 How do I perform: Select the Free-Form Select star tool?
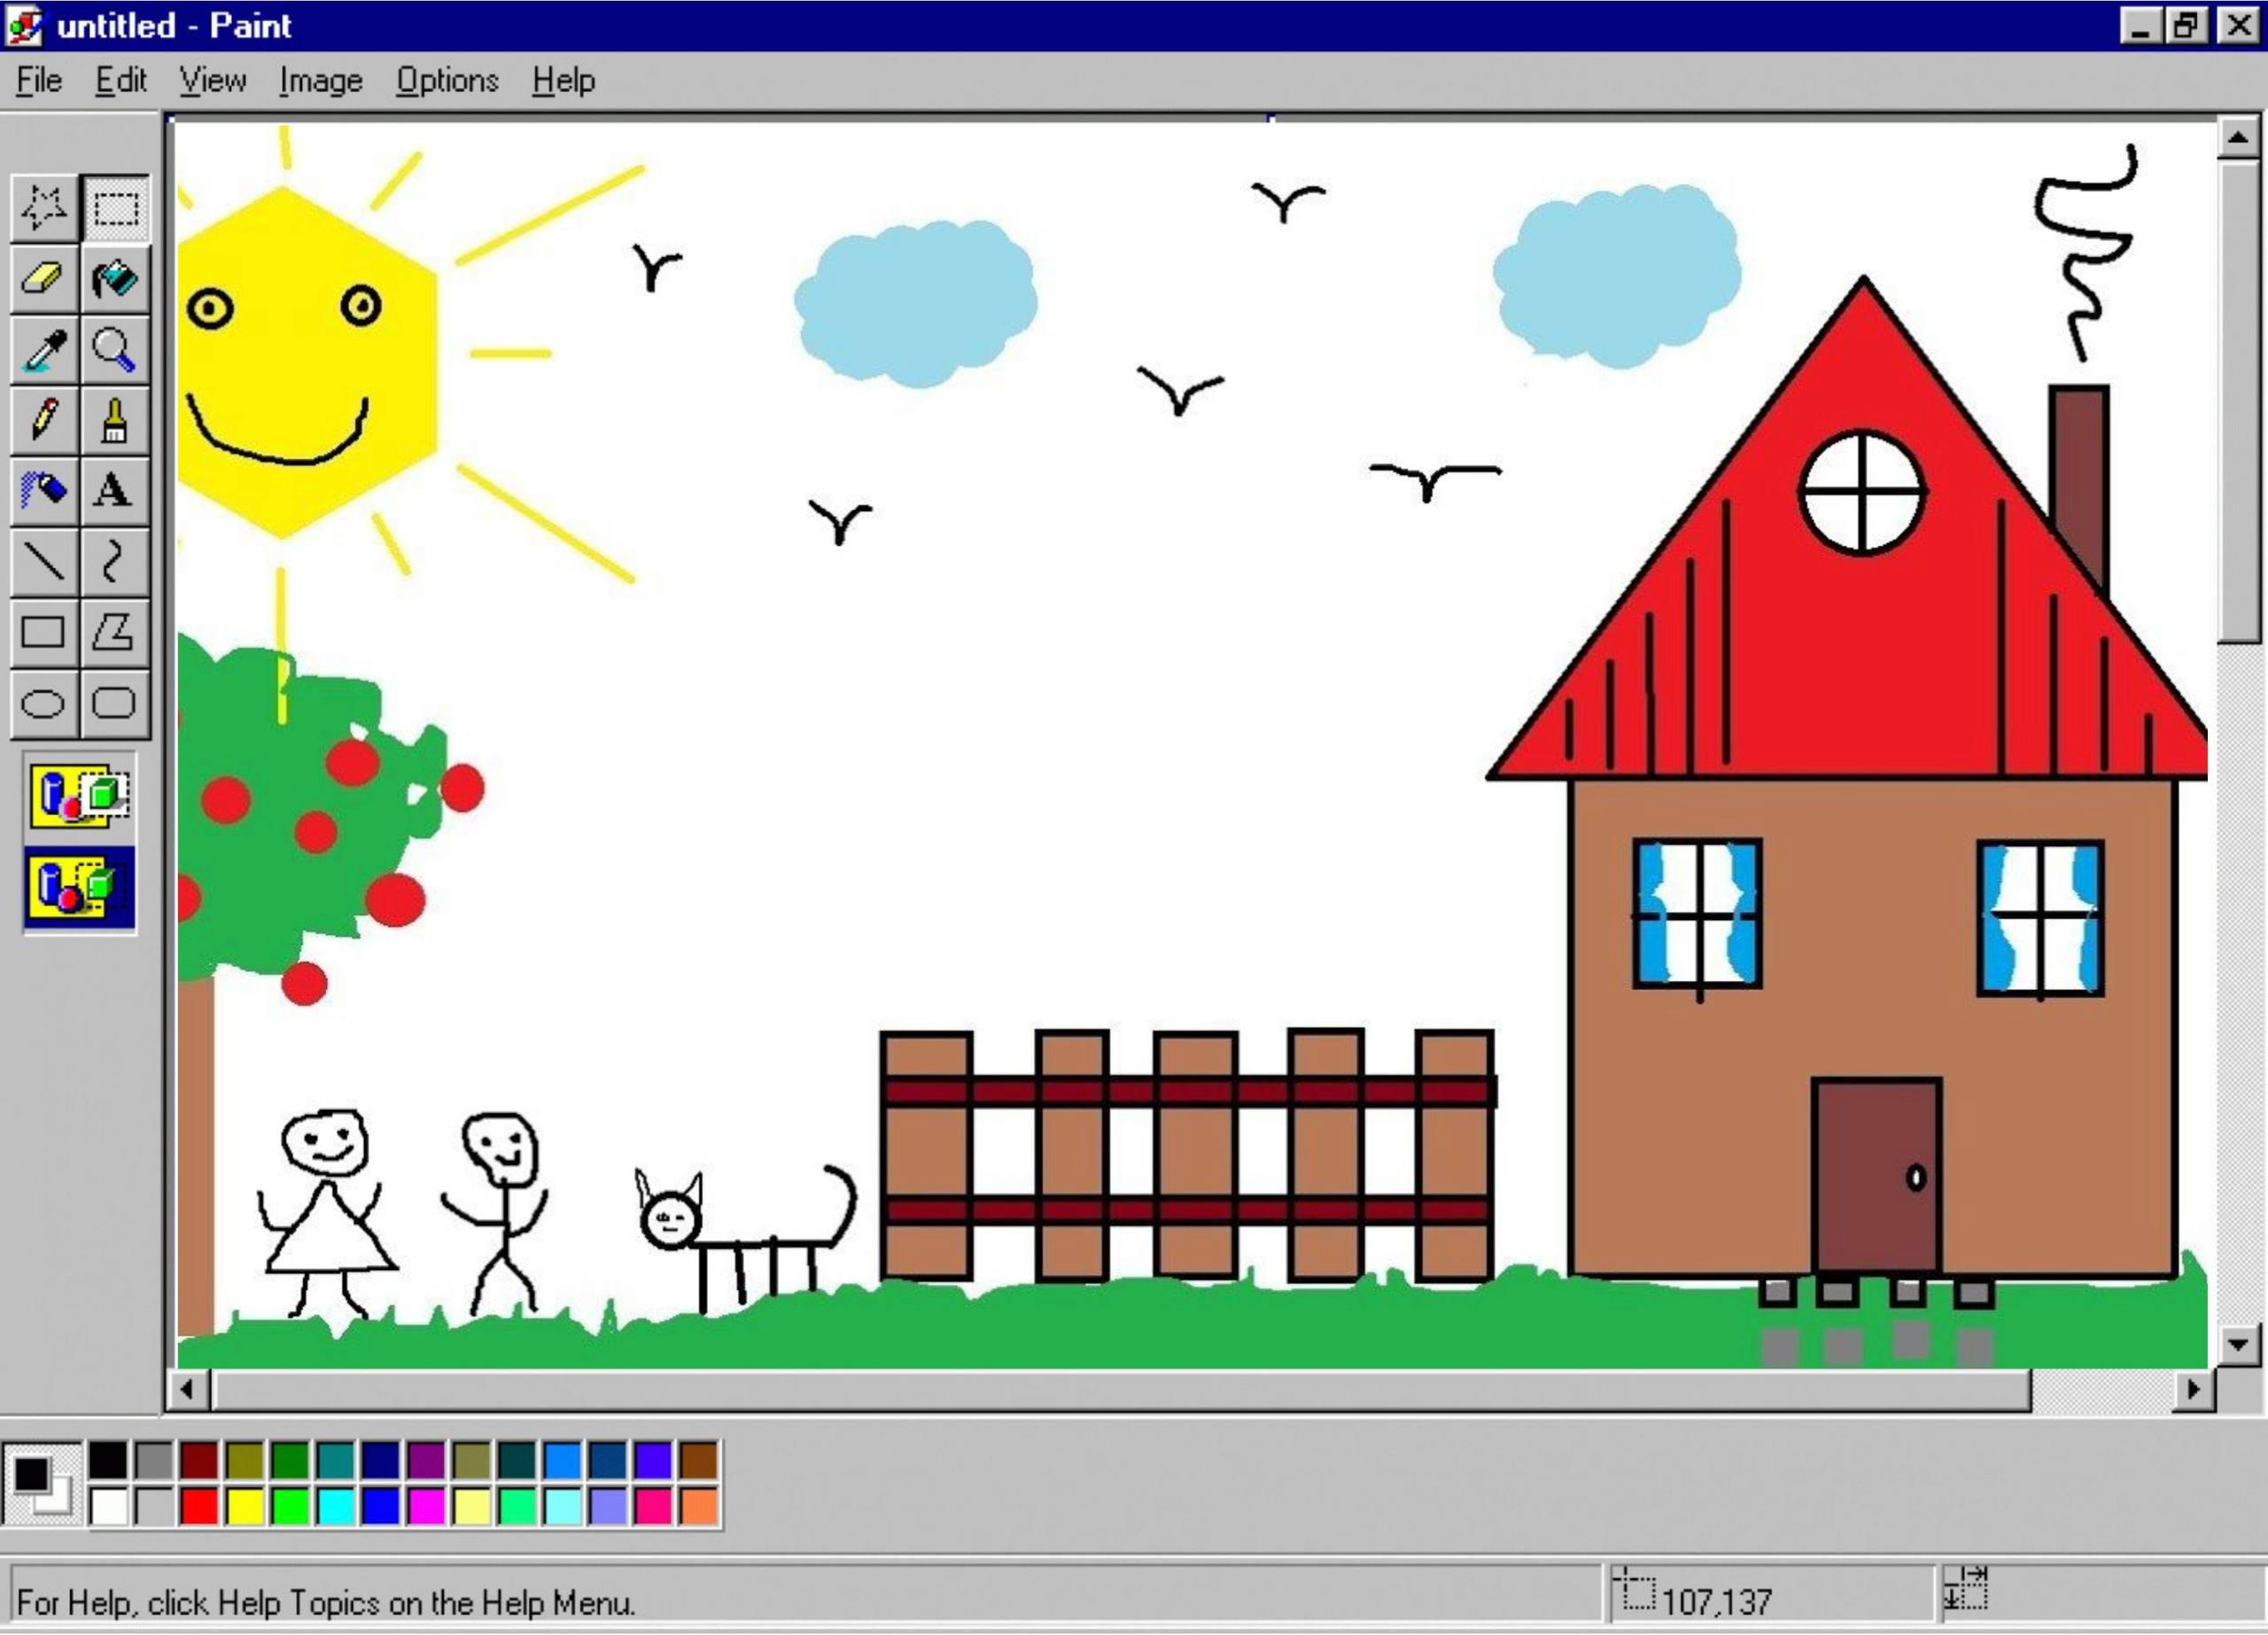tap(44, 208)
